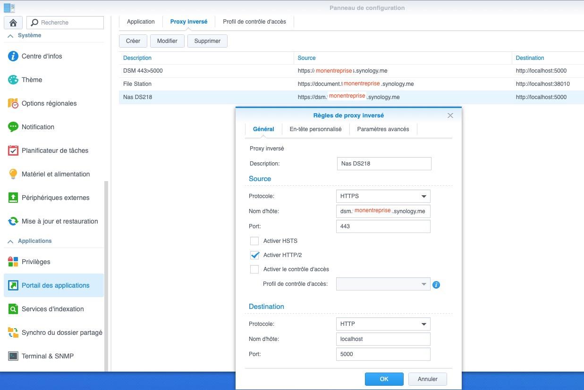This screenshot has width=584, height=390.
Task: Open Options régionales icon
Action: click(x=13, y=103)
